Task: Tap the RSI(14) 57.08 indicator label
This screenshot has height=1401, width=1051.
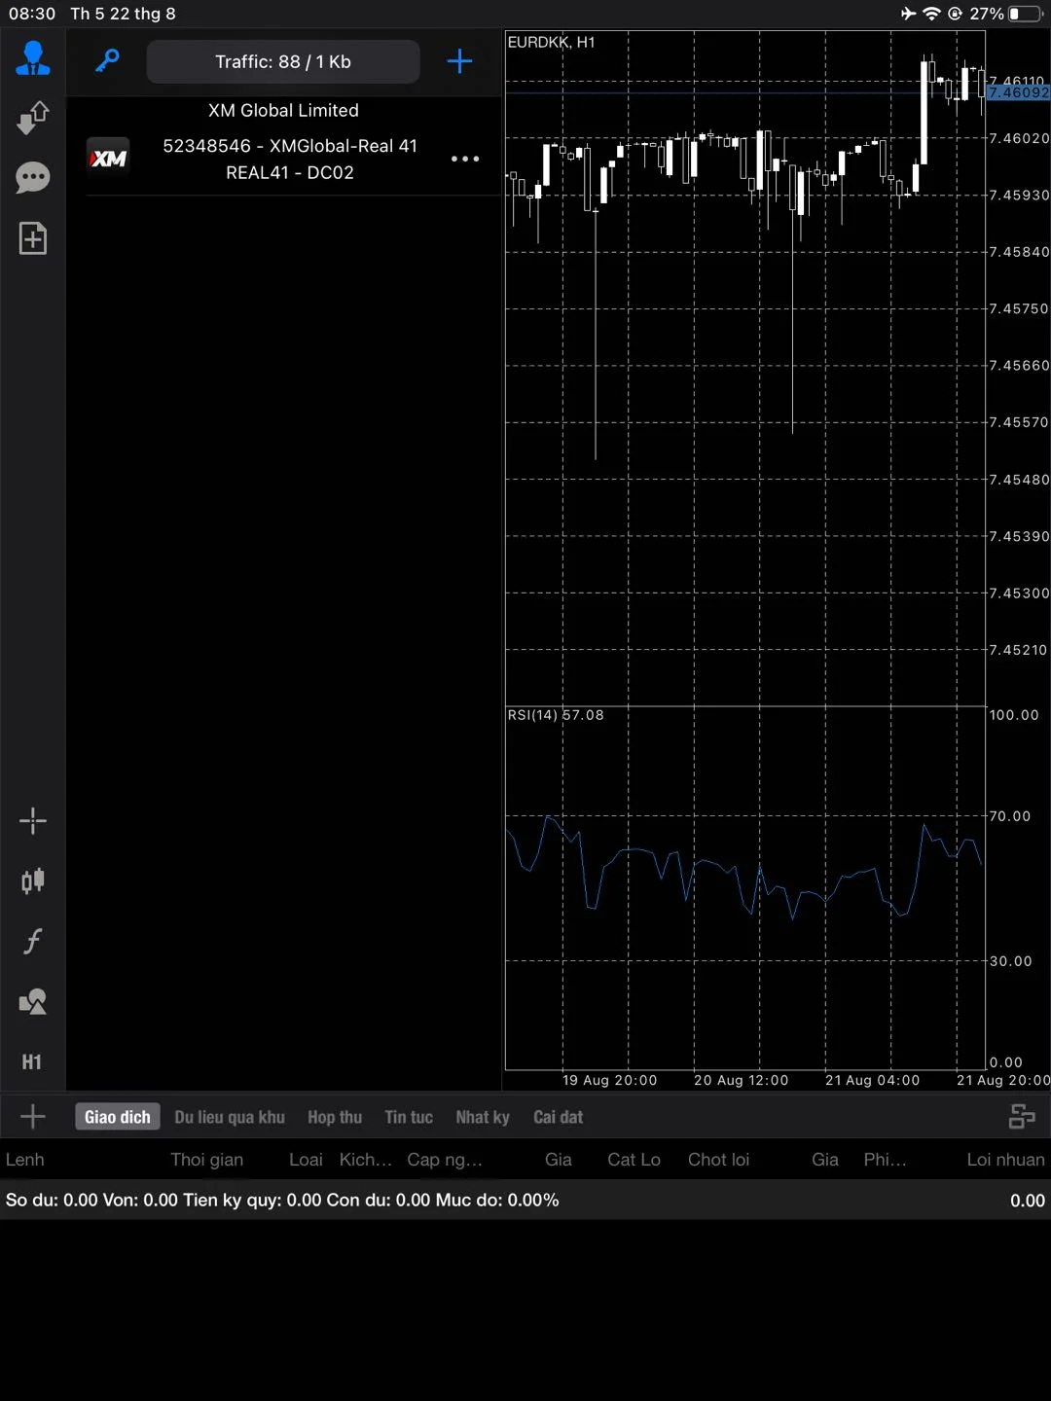Action: [556, 715]
